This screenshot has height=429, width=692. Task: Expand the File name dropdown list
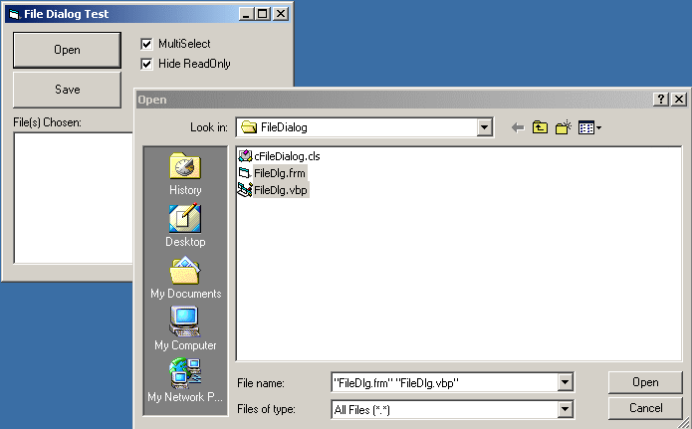point(566,382)
